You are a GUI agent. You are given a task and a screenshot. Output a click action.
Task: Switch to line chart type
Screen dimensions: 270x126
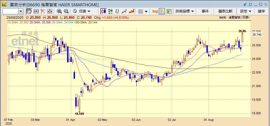[x=124, y=11]
